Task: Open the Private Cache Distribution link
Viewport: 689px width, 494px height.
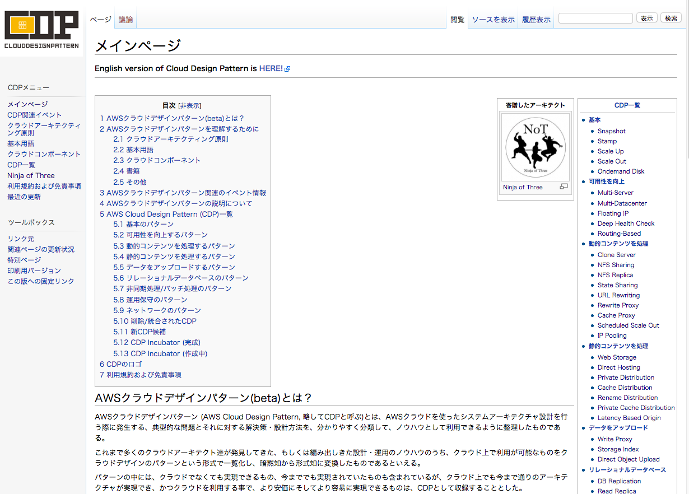Action: pos(636,408)
